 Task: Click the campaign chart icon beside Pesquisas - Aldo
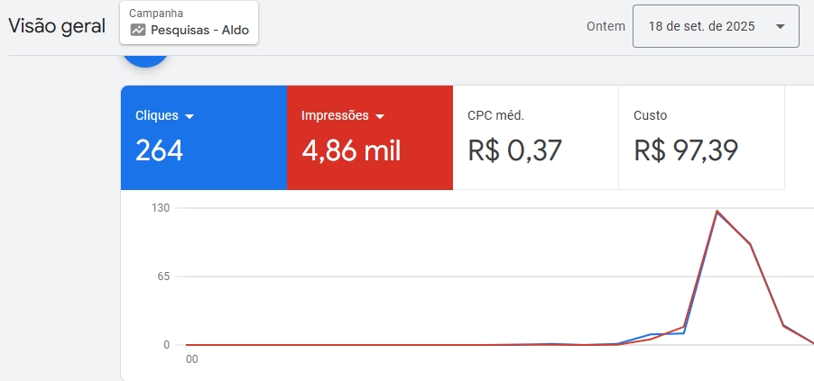(x=137, y=30)
